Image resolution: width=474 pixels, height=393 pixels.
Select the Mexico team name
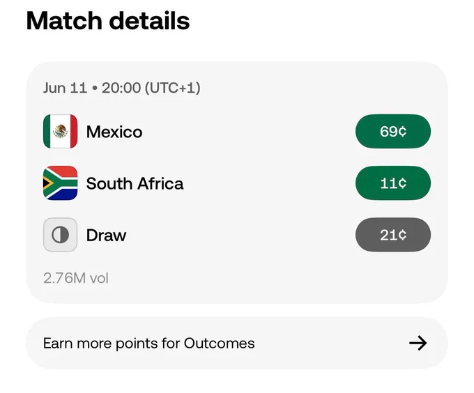[x=114, y=132]
